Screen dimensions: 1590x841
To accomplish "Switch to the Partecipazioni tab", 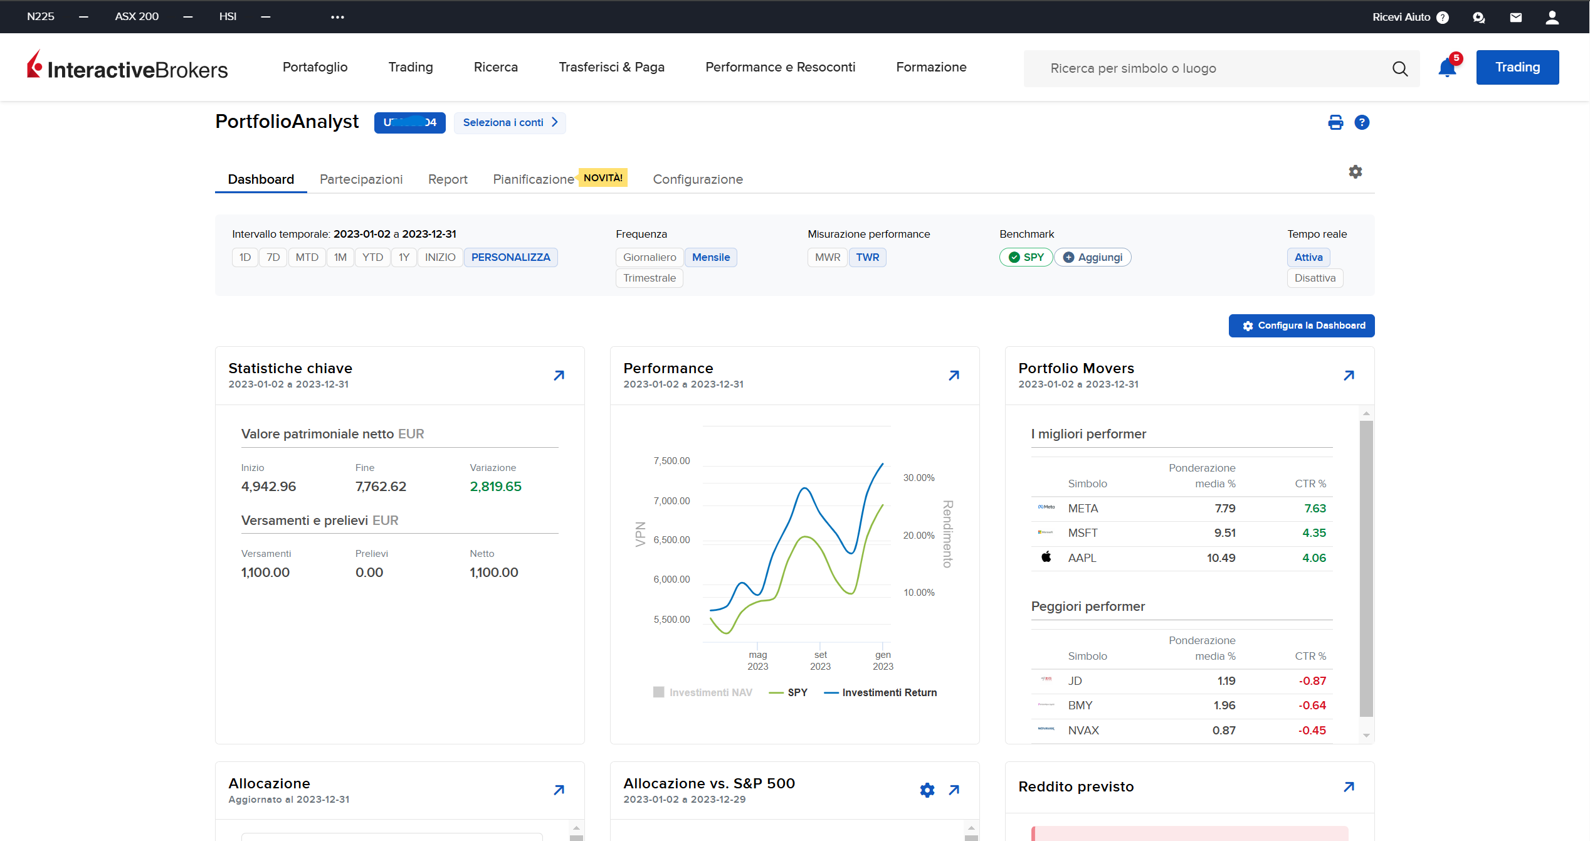I will (x=361, y=179).
